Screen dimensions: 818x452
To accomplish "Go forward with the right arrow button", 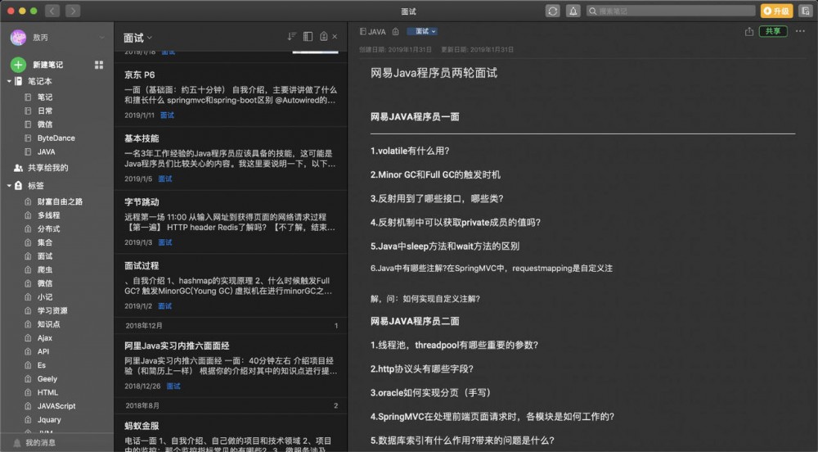I will tap(73, 11).
